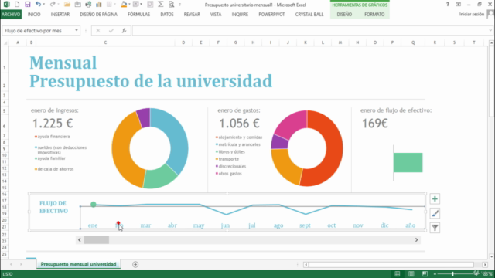Customize the Quick Access Toolbar dropdown

[x=180, y=5]
